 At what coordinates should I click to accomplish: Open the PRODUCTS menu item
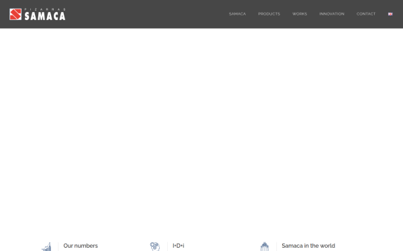tap(269, 14)
